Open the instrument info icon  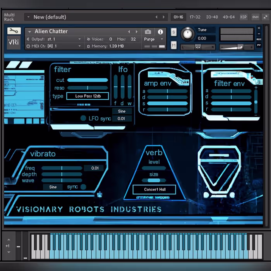(160, 32)
